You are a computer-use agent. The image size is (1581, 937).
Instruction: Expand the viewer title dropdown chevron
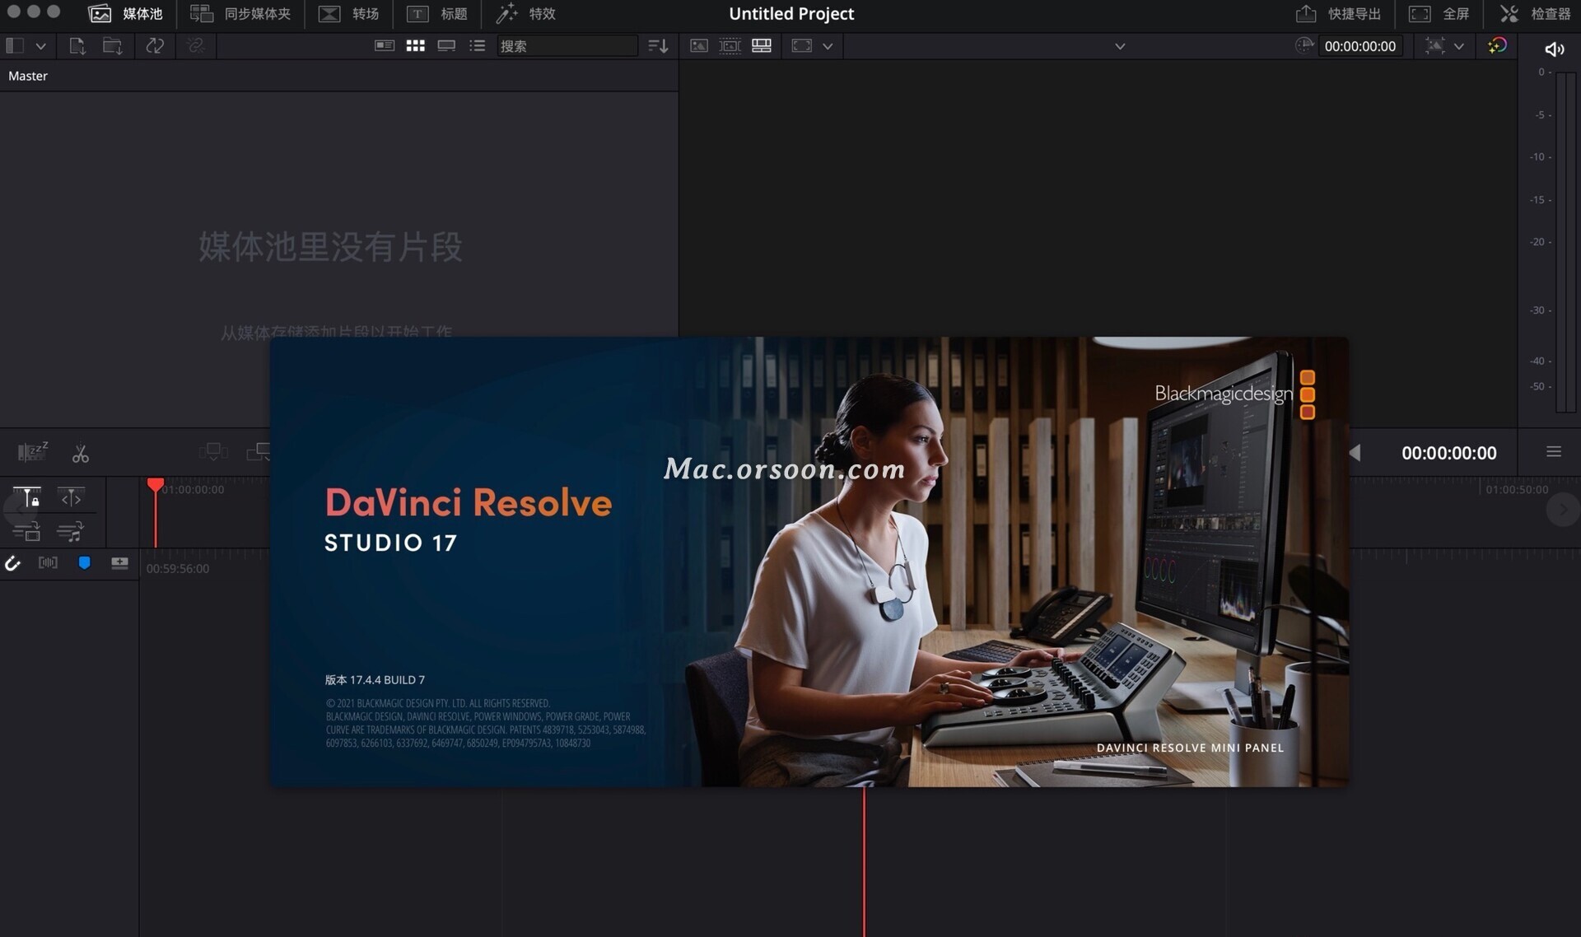point(1120,46)
